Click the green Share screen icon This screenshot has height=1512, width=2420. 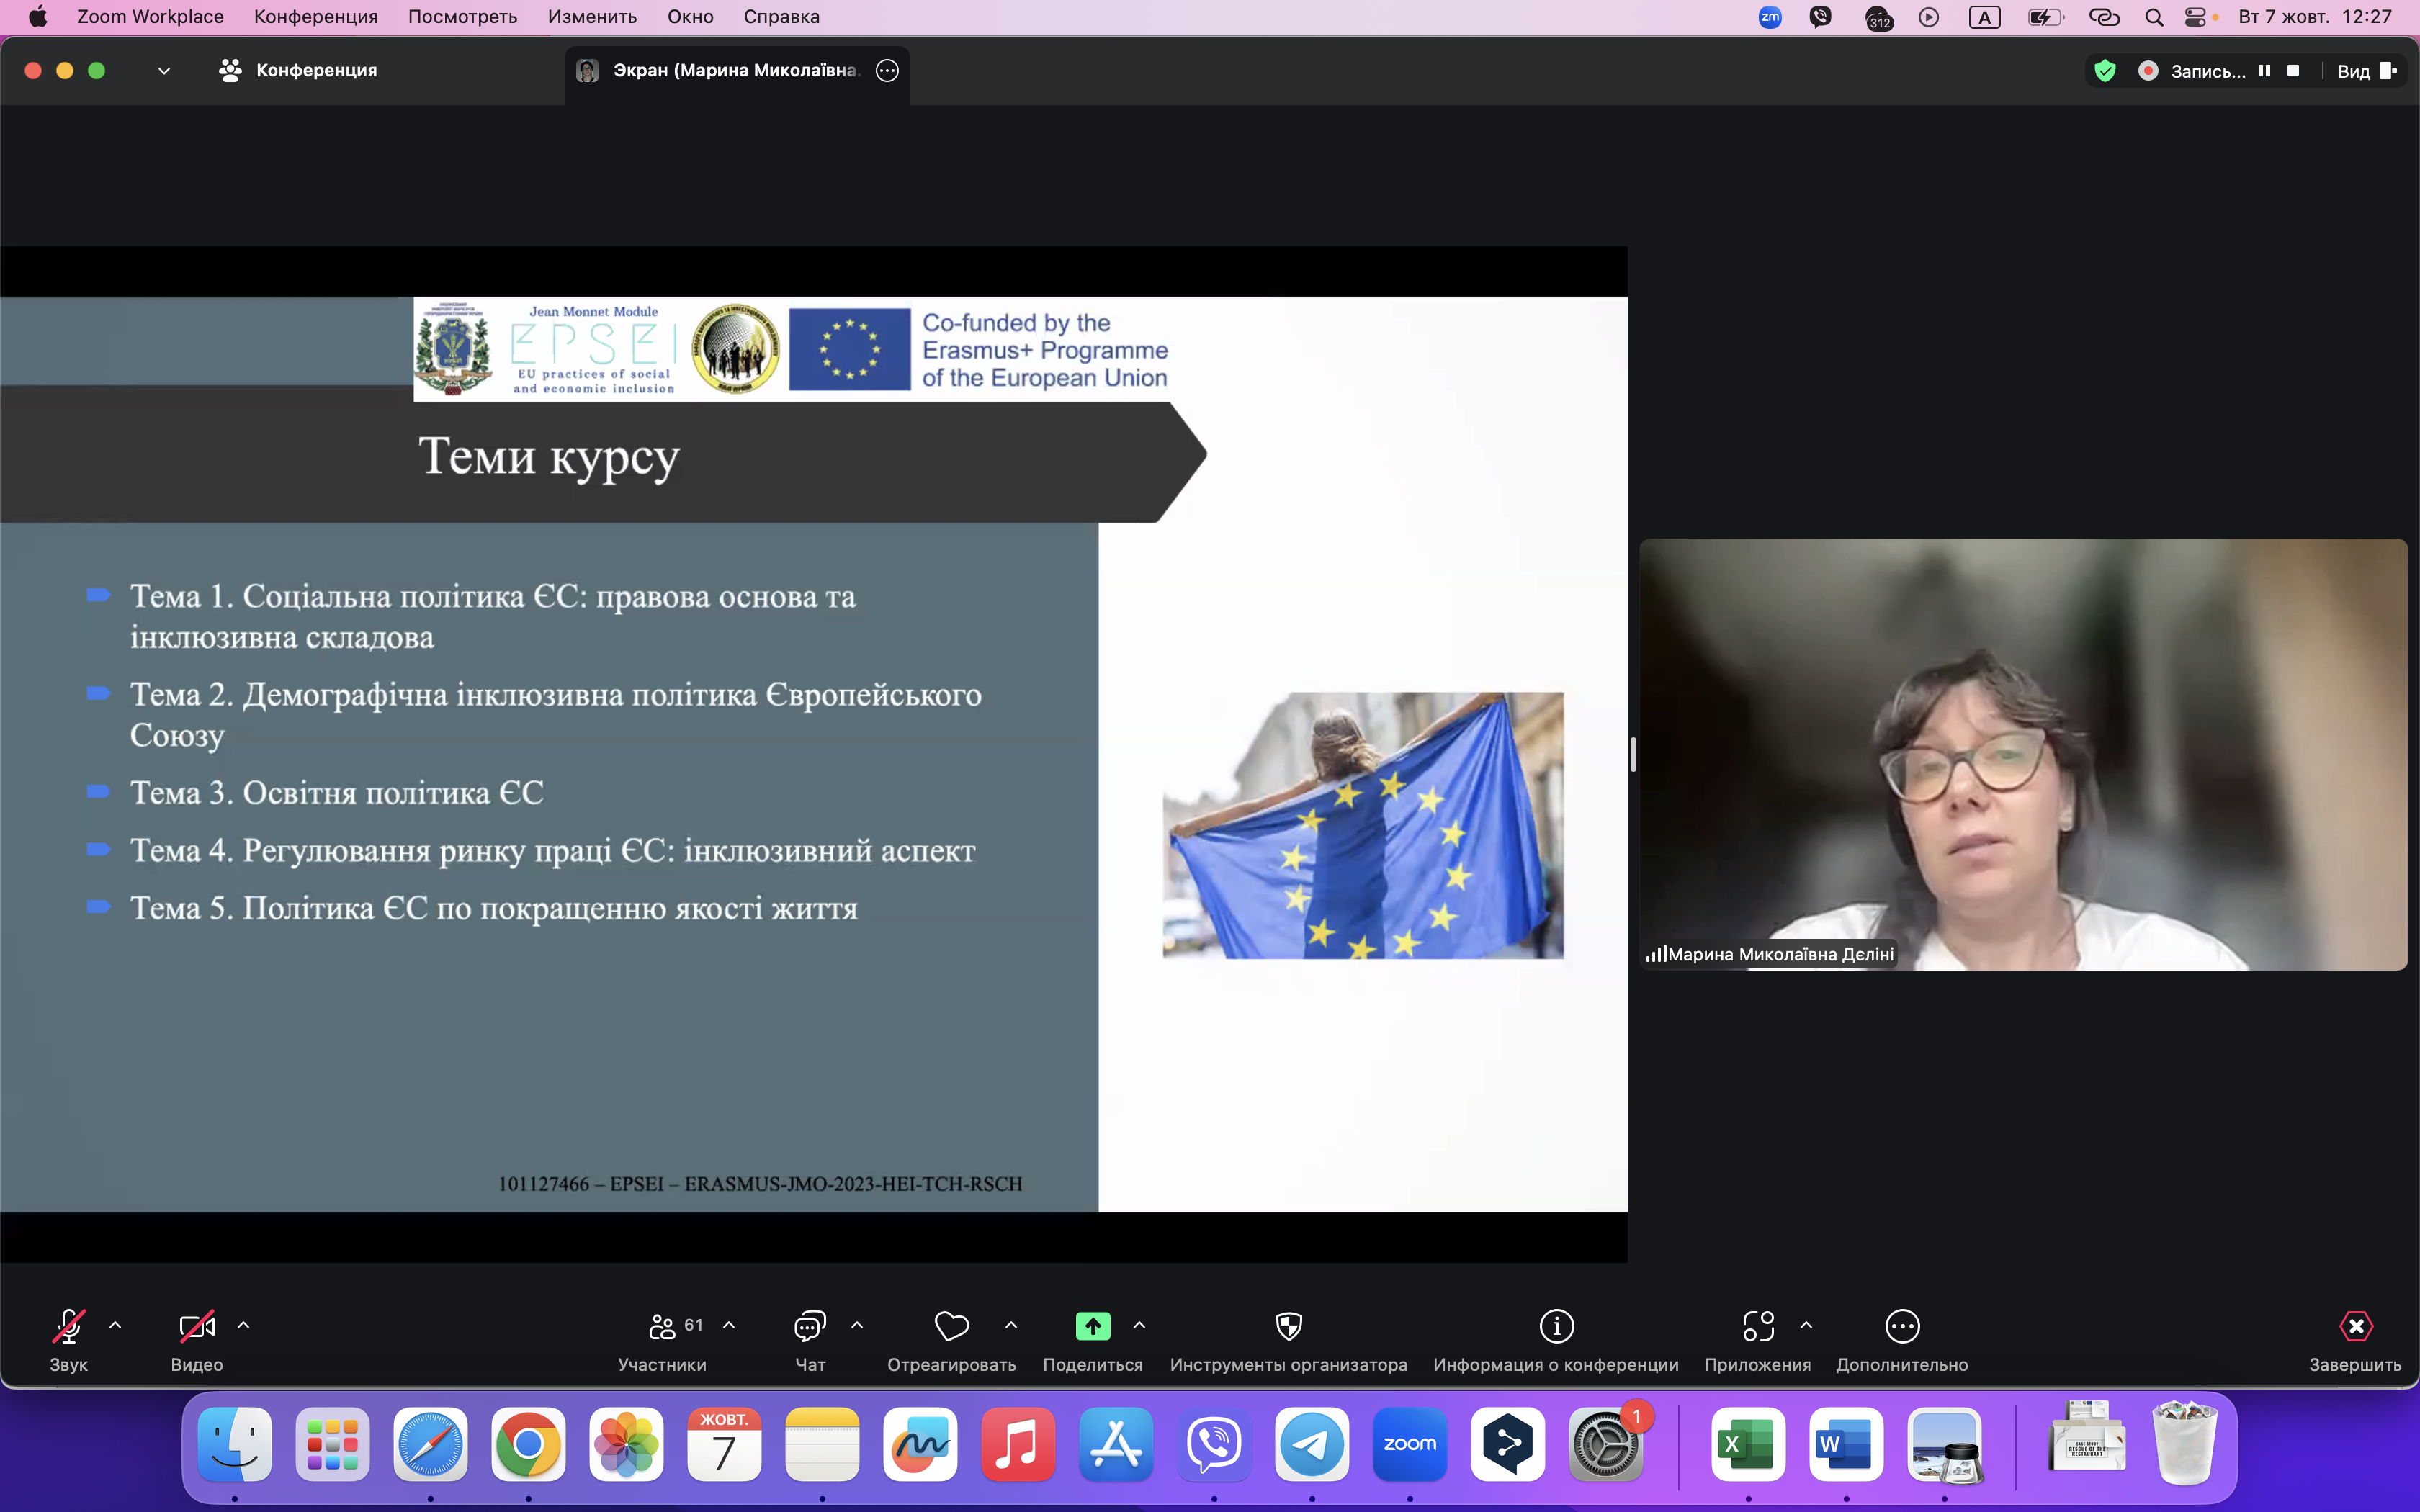click(1092, 1327)
